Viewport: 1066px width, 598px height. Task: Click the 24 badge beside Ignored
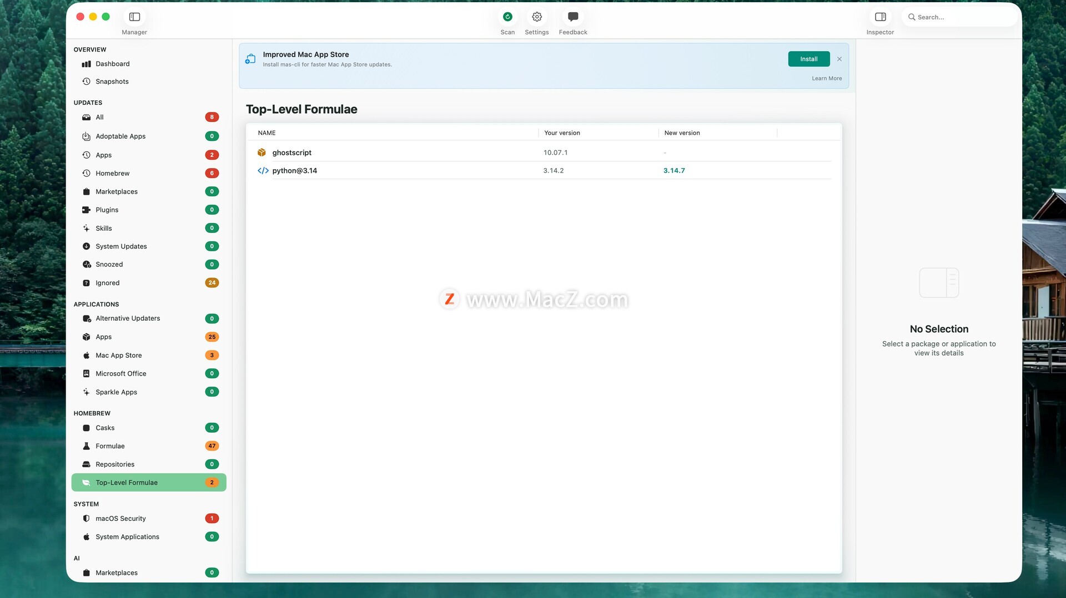[x=212, y=283]
